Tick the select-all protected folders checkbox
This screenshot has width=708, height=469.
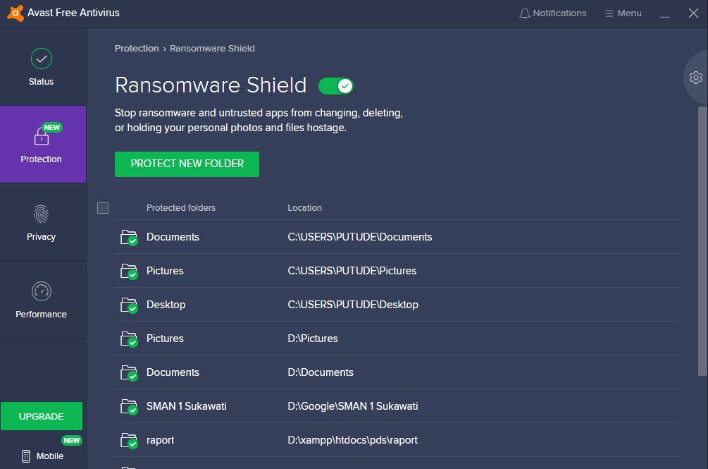click(103, 208)
